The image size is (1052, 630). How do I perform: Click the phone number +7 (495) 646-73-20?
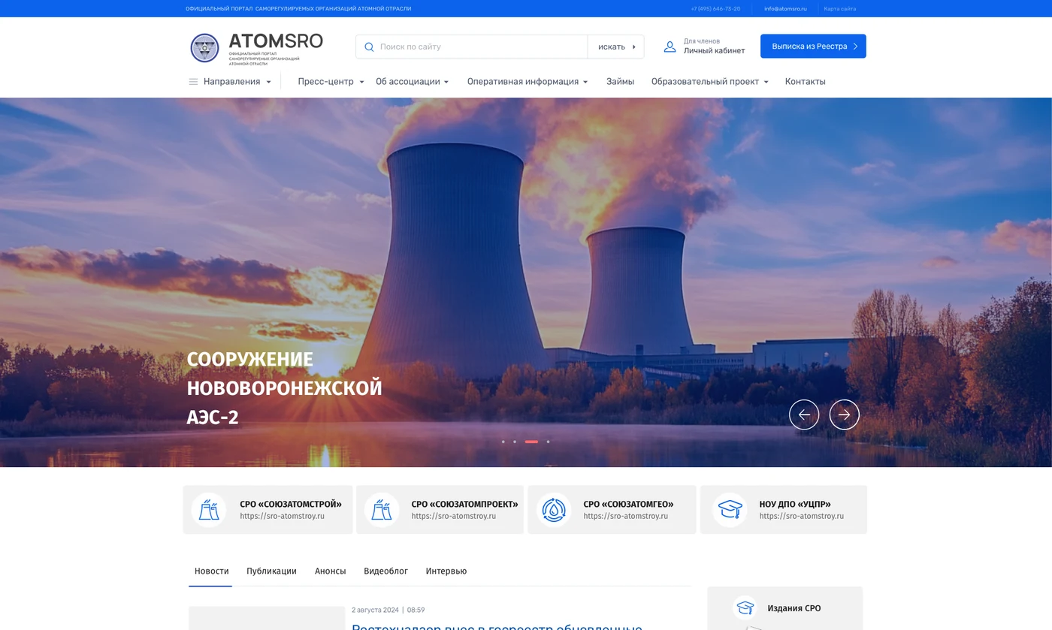point(715,9)
